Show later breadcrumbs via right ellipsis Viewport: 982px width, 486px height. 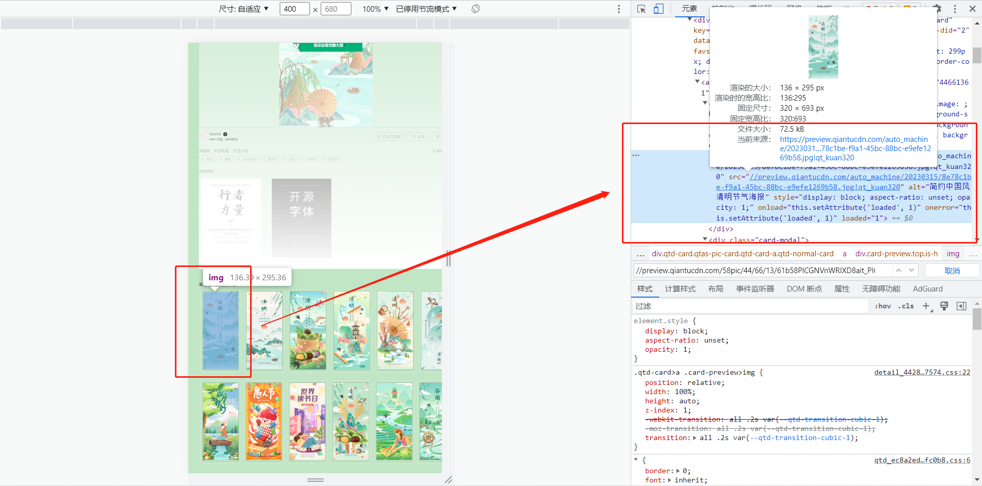click(973, 254)
